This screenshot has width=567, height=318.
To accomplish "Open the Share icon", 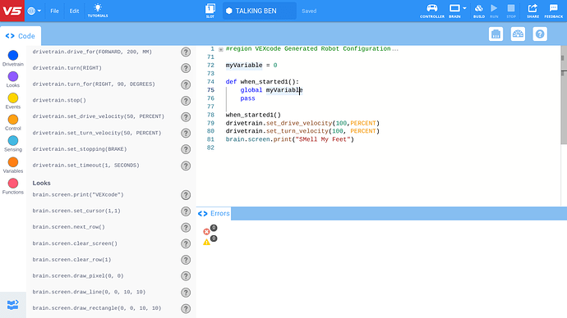I will coord(532,11).
